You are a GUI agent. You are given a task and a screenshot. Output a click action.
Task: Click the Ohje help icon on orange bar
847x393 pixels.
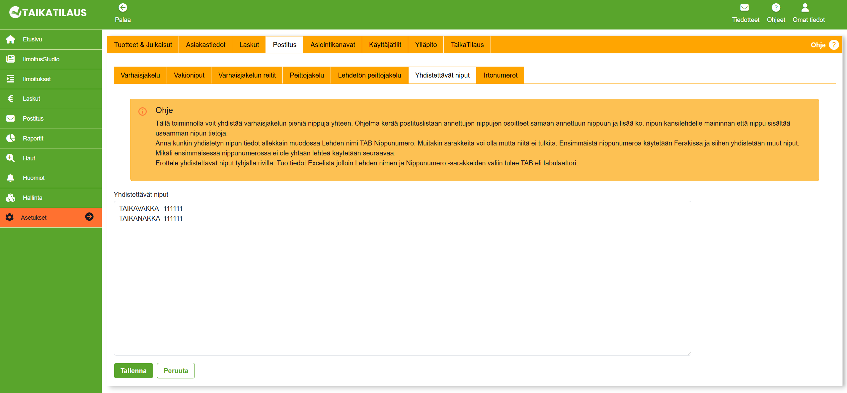coord(833,45)
